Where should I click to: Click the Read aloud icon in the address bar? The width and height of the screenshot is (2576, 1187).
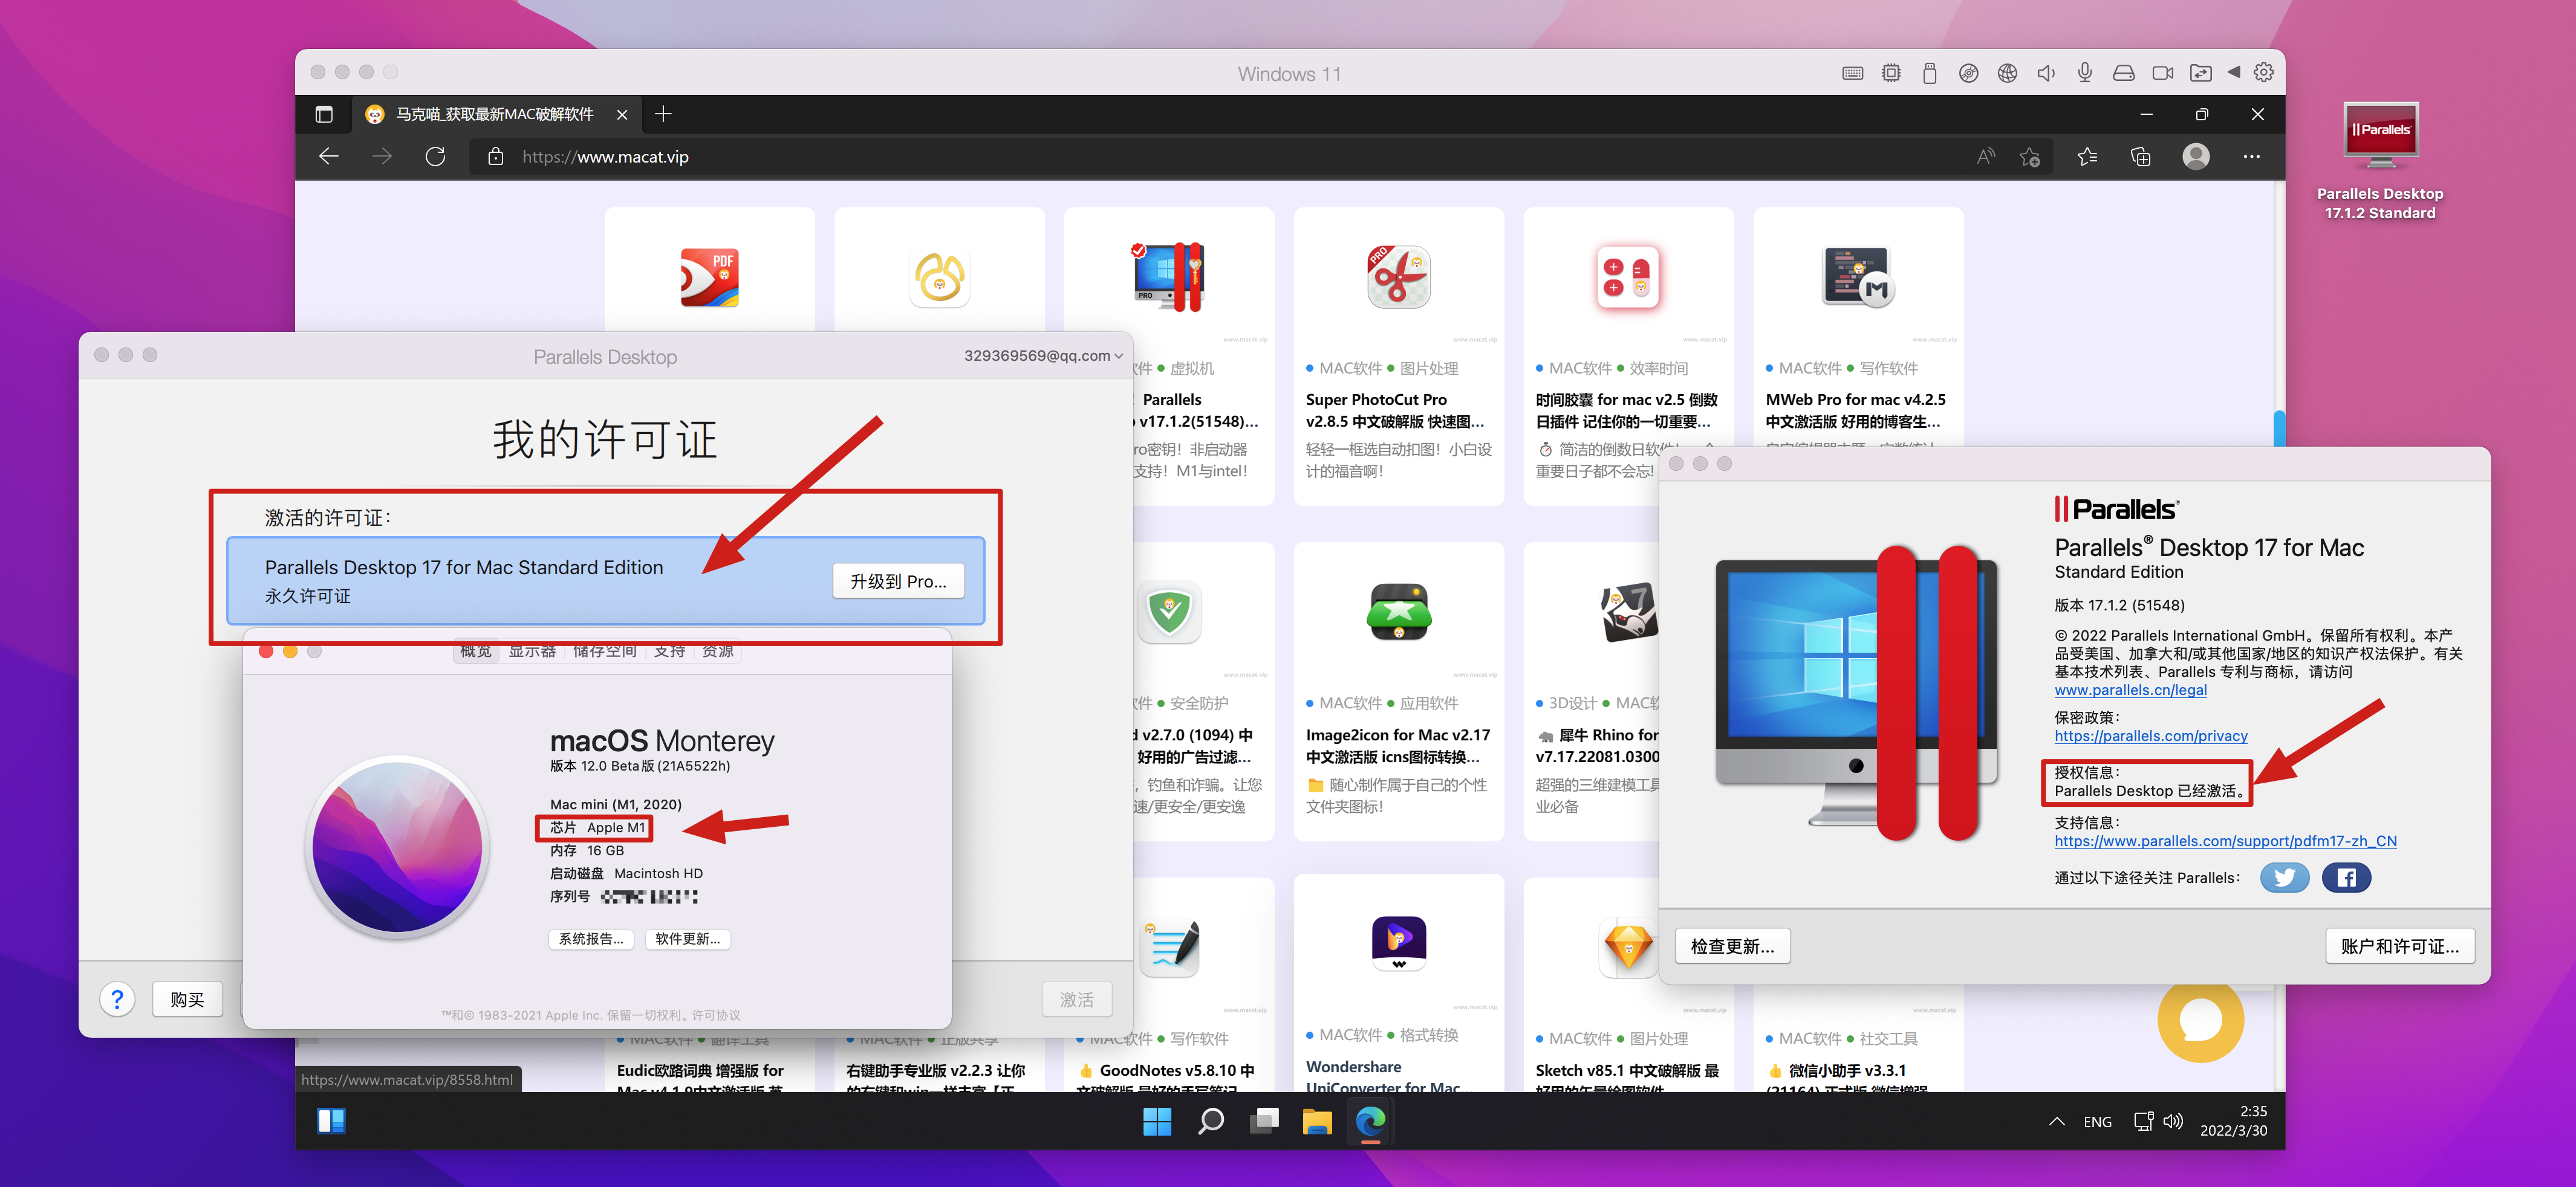pyautogui.click(x=1986, y=157)
